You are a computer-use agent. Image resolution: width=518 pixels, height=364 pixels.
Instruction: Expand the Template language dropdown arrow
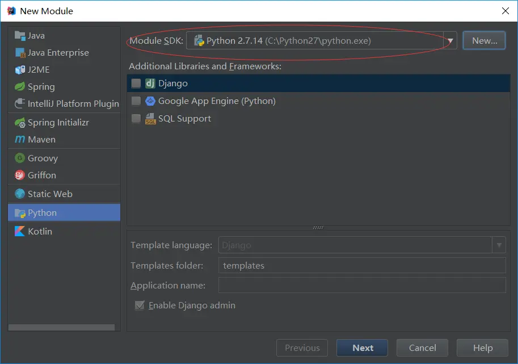coord(499,245)
